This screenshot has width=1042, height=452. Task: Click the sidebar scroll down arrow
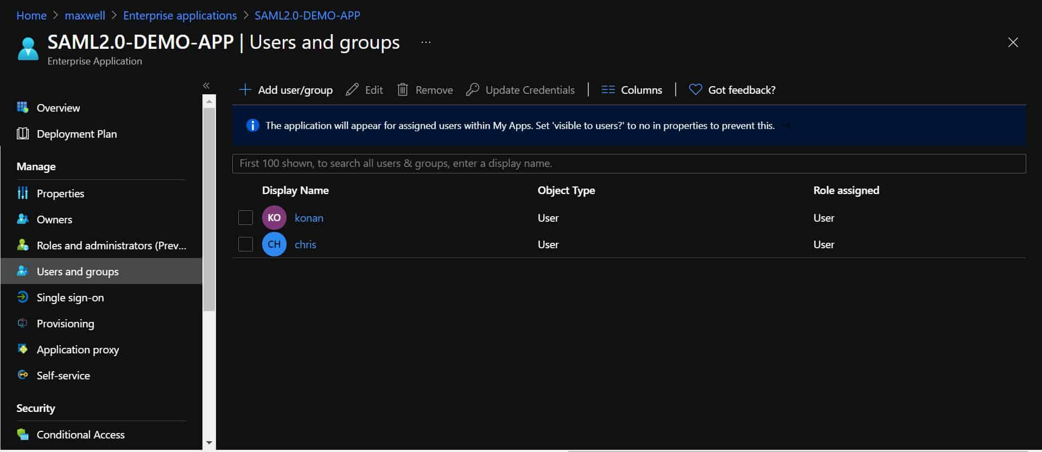tap(209, 443)
